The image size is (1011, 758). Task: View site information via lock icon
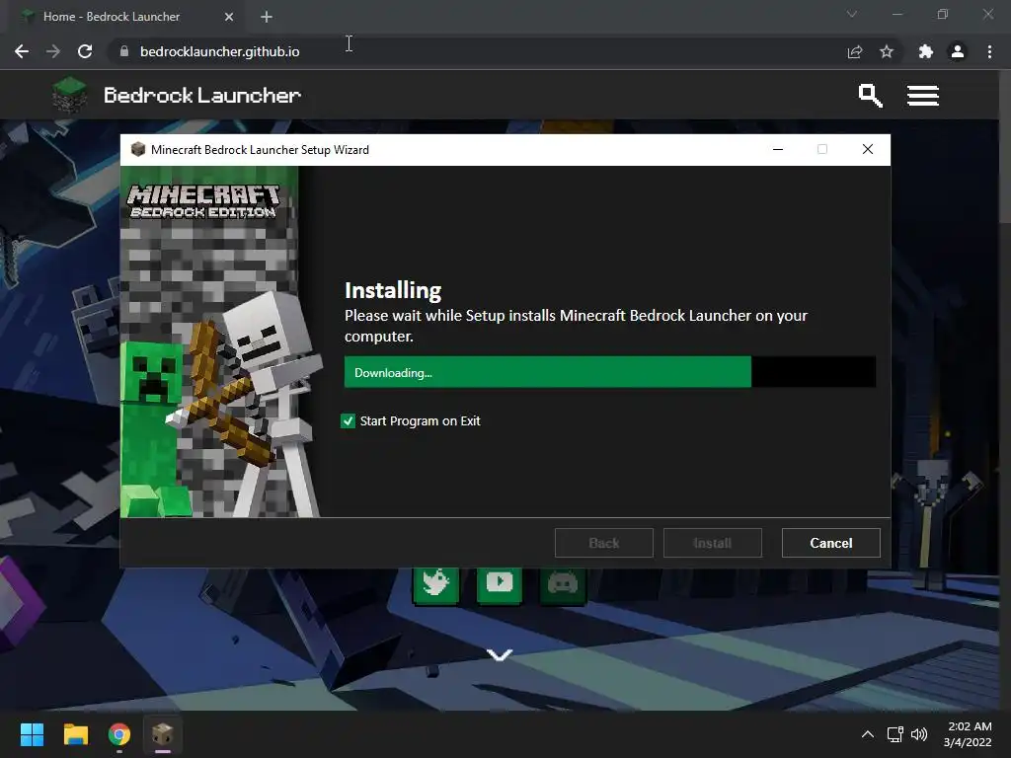pos(124,51)
